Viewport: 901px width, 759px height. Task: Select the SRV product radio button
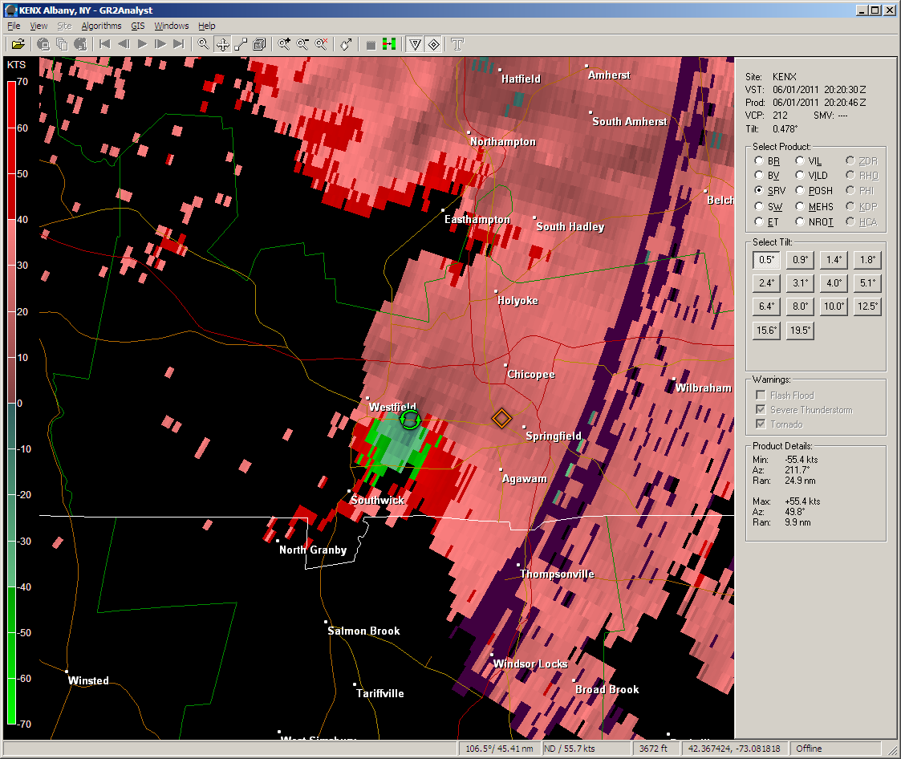tap(758, 190)
